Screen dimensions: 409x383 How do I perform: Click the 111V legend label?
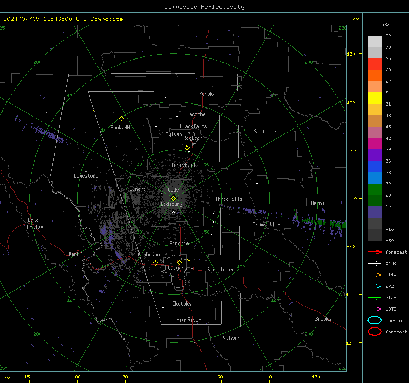point(391,275)
